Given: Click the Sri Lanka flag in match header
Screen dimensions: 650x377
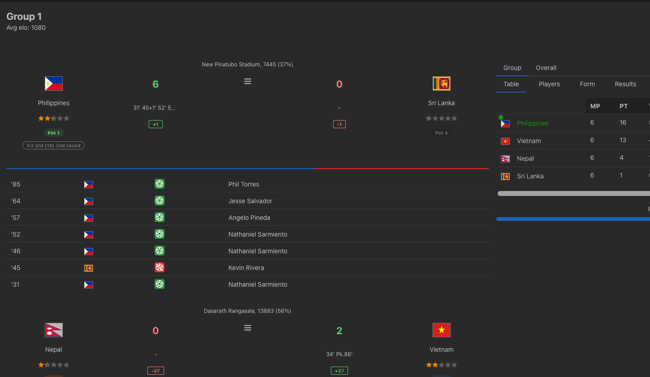Looking at the screenshot, I should (x=442, y=84).
